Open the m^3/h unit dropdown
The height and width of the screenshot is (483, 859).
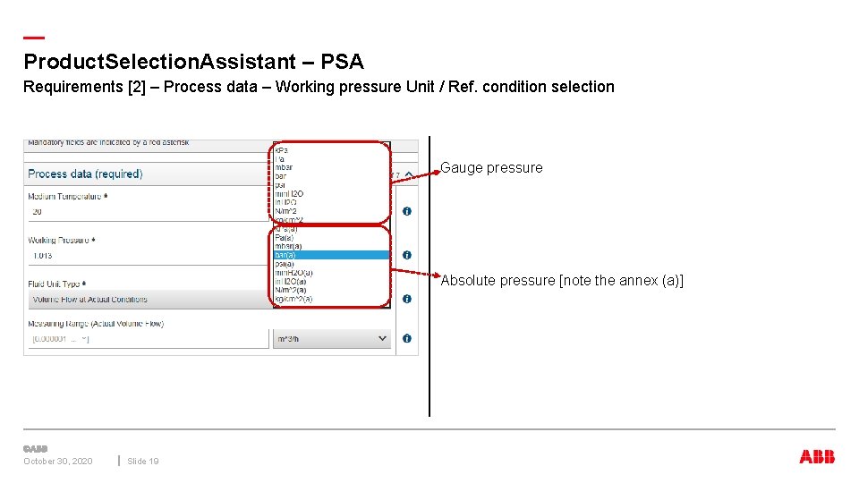[332, 339]
